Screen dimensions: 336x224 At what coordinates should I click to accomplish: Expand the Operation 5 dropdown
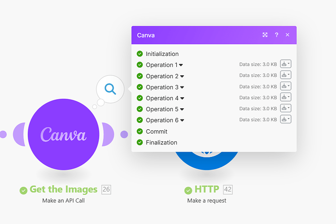tap(182, 109)
